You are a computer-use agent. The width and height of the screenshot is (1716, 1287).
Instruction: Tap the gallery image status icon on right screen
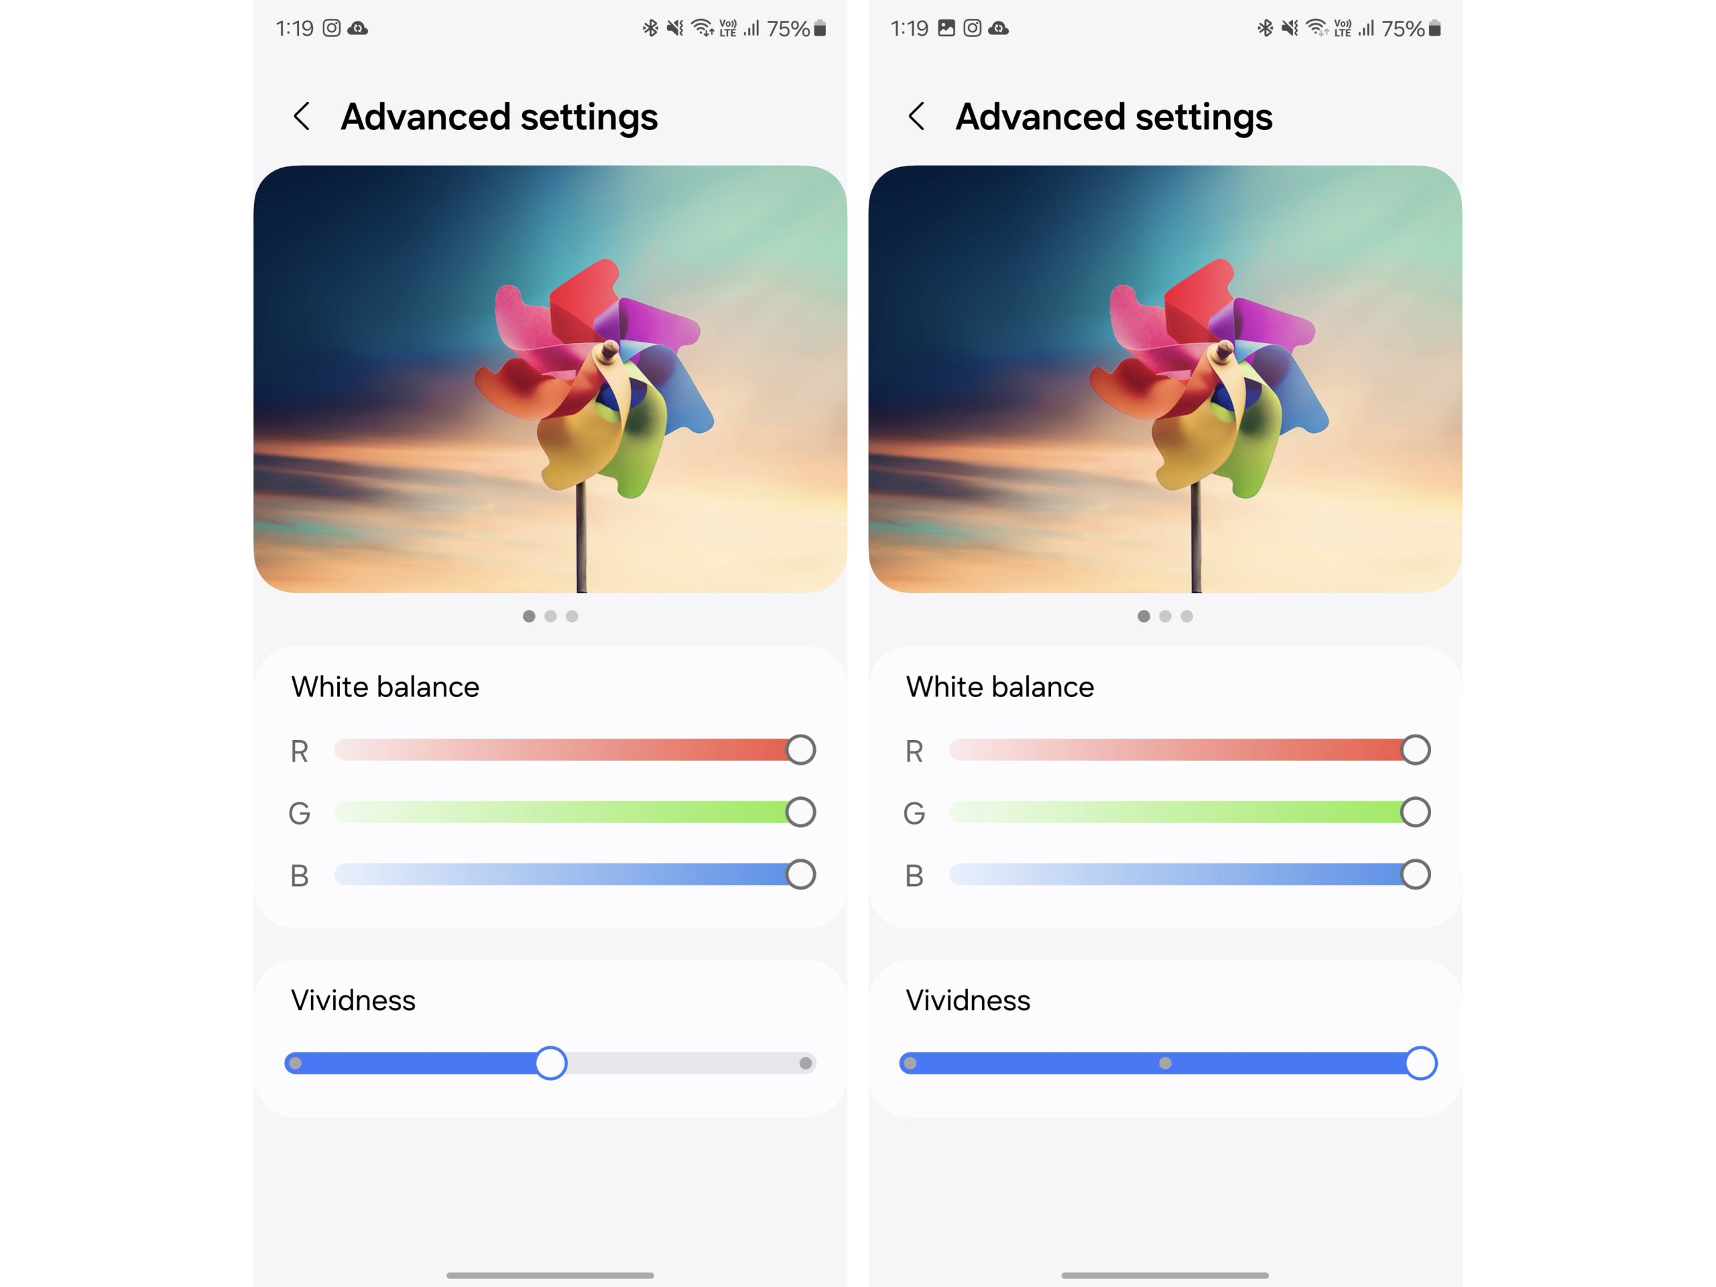(x=946, y=29)
